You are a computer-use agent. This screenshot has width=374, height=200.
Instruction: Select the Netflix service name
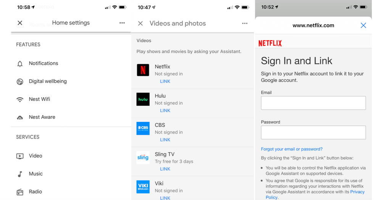[163, 67]
